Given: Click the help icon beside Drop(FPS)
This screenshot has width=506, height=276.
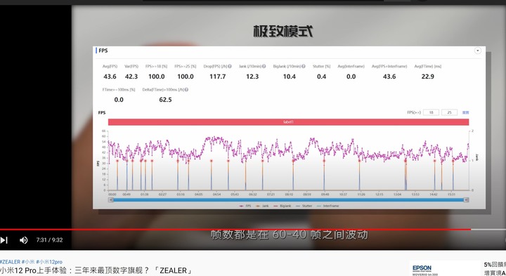Looking at the screenshot, I should pyautogui.click(x=230, y=67).
